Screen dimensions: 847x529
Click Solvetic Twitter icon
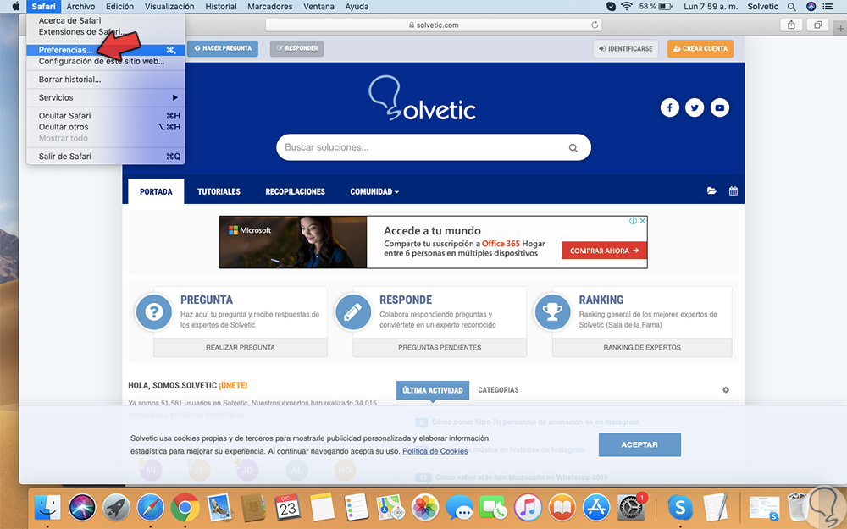click(x=695, y=107)
